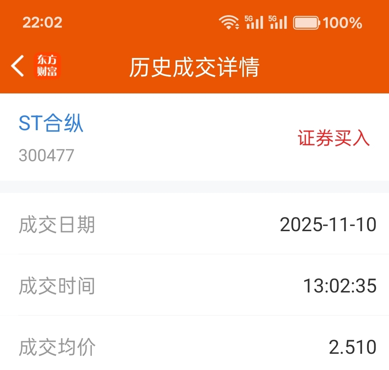Select the 成交时间 row label
389x370 pixels.
pyautogui.click(x=57, y=286)
